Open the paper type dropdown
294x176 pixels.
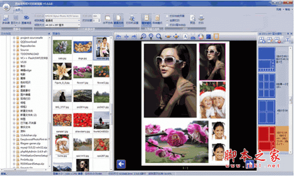pos(62,21)
